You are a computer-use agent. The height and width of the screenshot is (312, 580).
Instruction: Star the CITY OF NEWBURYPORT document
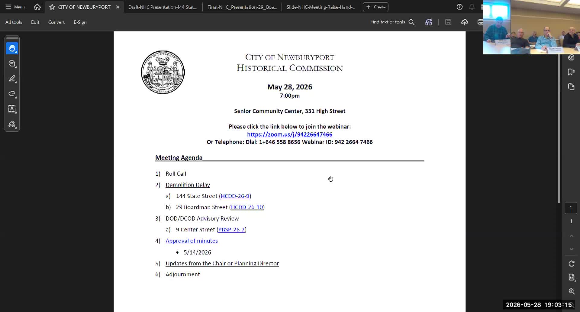click(x=52, y=7)
